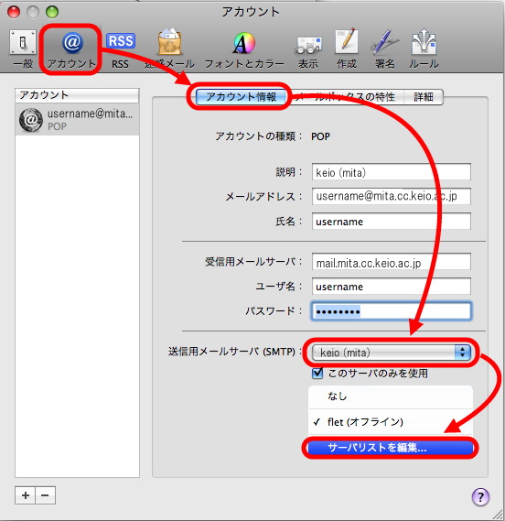Toggle the このサーバのみを使用 checkbox
Screen dimensions: 505x521
click(x=317, y=374)
